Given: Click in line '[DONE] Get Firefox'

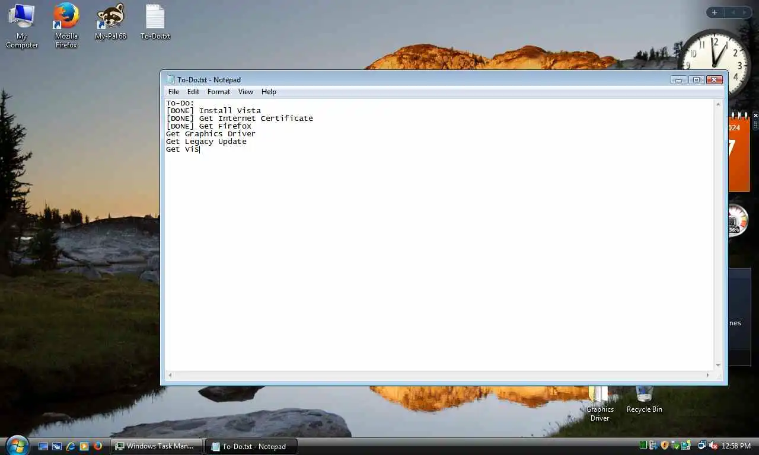Looking at the screenshot, I should coord(208,126).
